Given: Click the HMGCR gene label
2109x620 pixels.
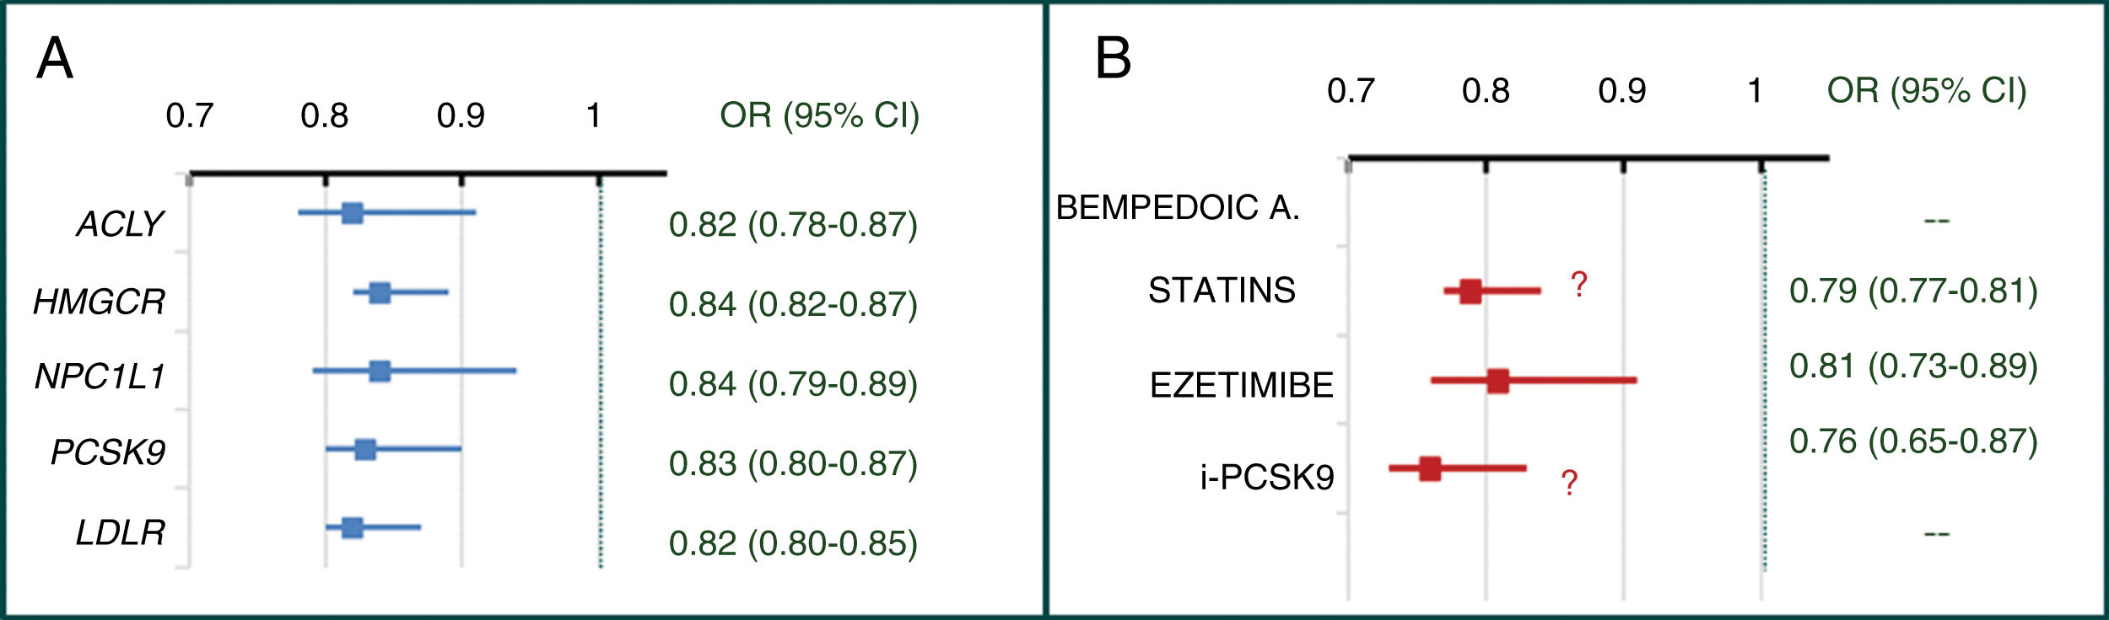Looking at the screenshot, I should coord(100,302).
